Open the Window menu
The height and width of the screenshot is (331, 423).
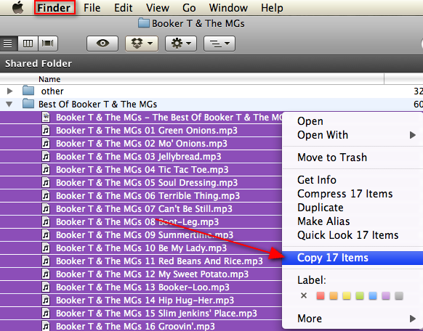point(228,8)
